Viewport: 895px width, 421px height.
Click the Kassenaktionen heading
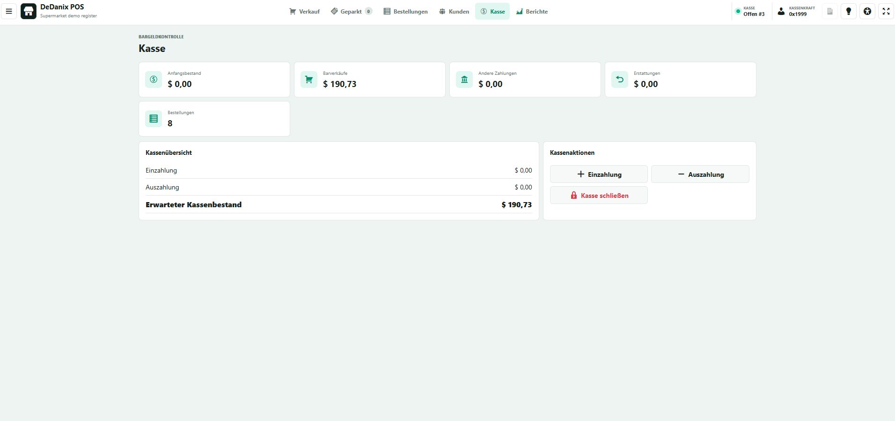pos(572,152)
